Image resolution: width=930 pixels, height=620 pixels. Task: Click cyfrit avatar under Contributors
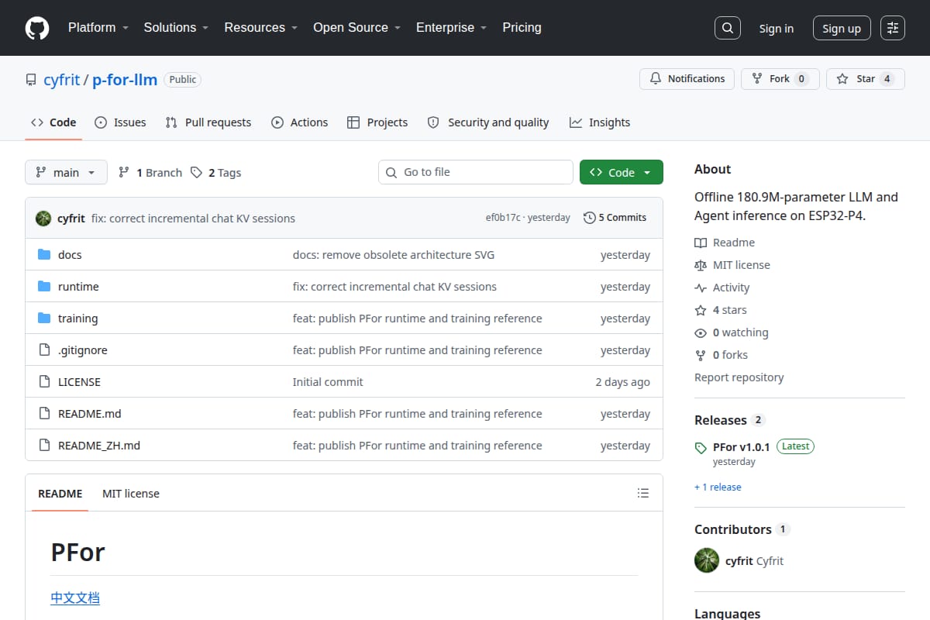707,560
